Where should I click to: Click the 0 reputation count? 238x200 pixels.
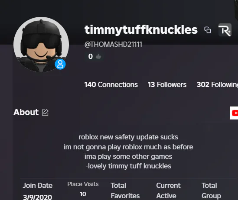pyautogui.click(x=91, y=56)
